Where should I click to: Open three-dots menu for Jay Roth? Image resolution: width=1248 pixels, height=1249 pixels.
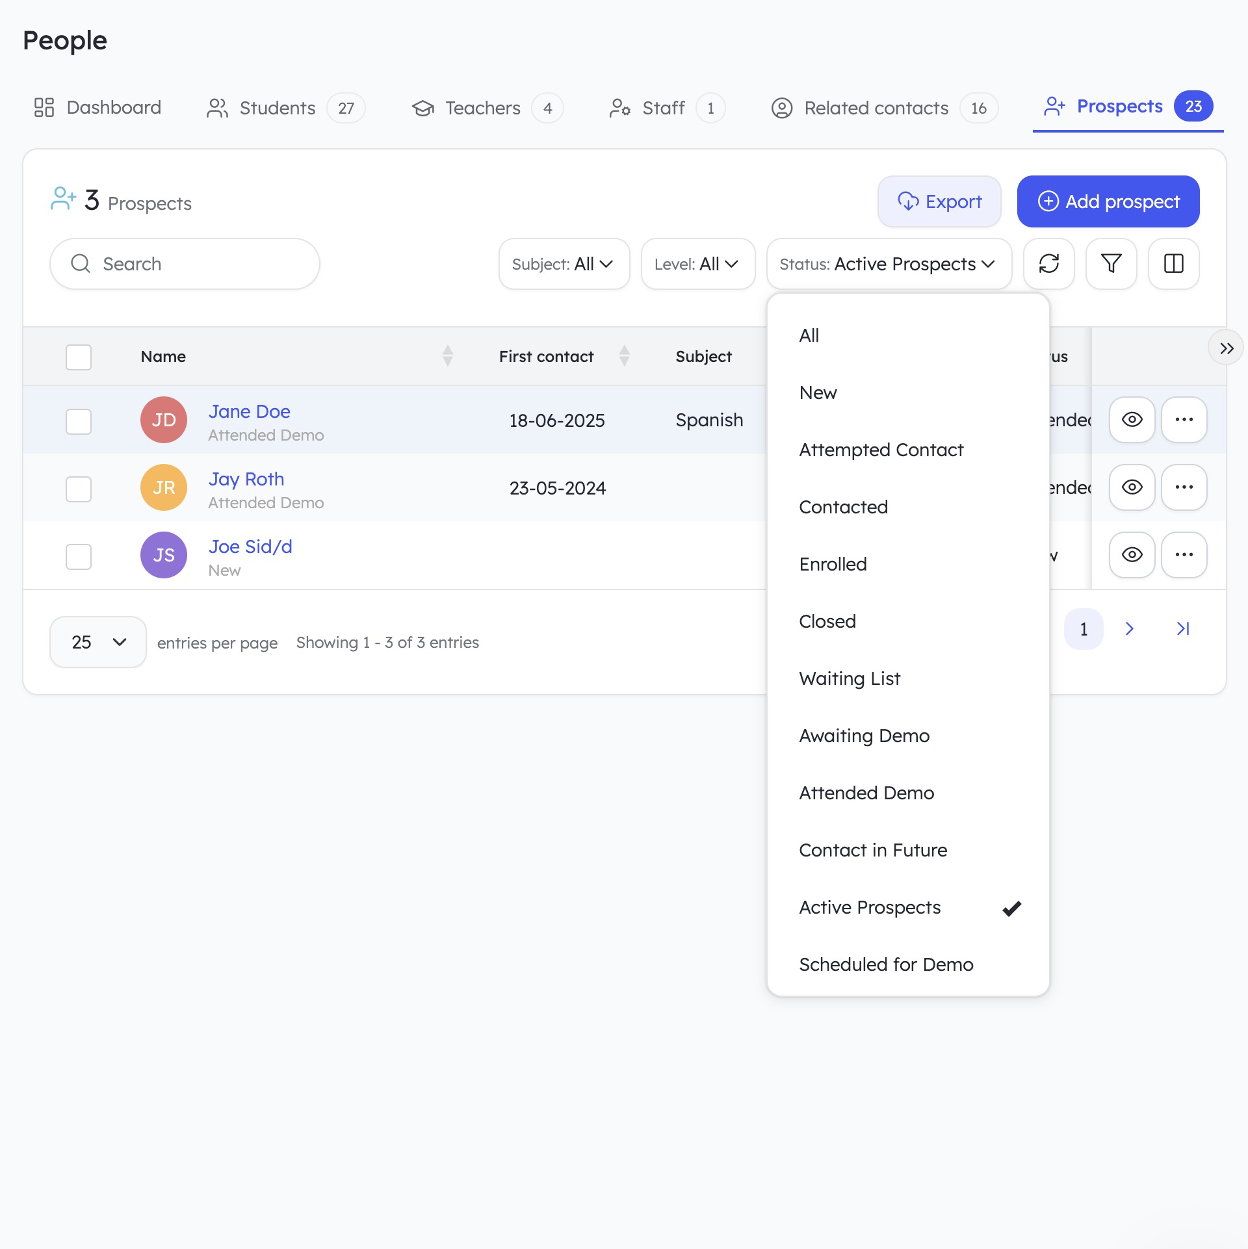tap(1184, 487)
